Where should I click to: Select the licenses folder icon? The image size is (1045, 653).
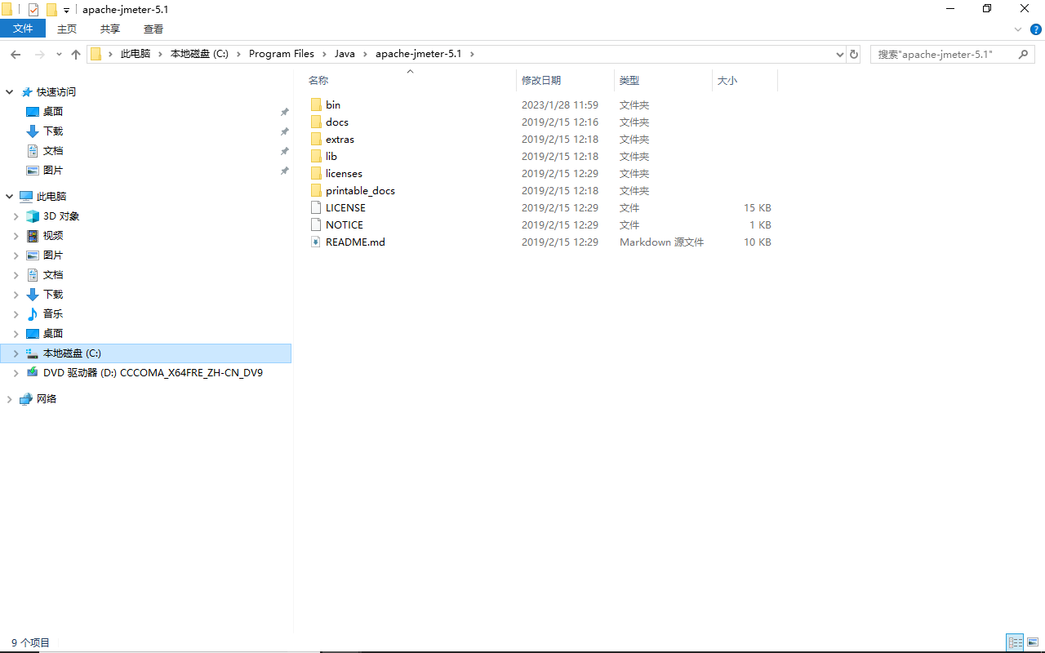click(316, 173)
